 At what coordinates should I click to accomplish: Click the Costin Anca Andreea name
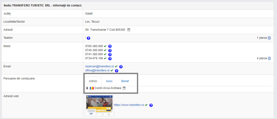108,88
